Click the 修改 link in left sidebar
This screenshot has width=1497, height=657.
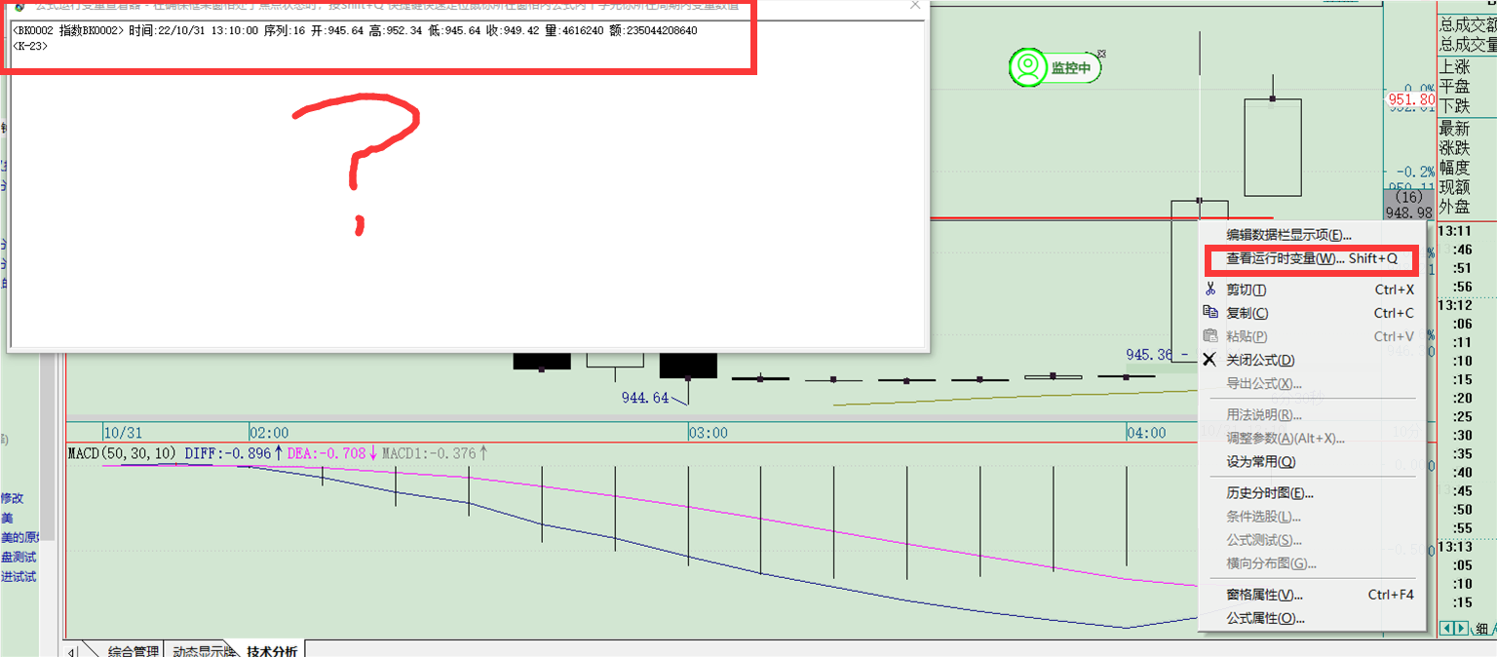click(13, 497)
